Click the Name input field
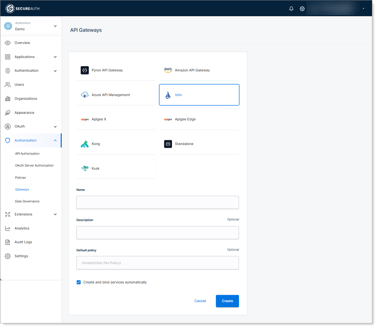Viewport: 377px width, 328px height. coord(158,202)
